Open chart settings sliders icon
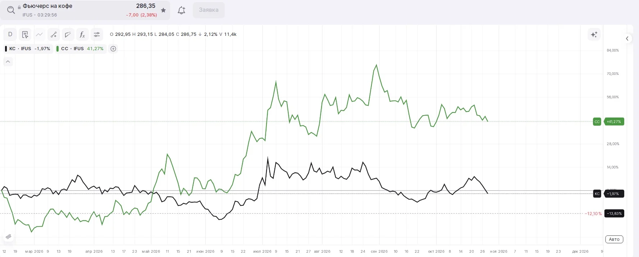This screenshot has height=257, width=639. click(x=97, y=34)
